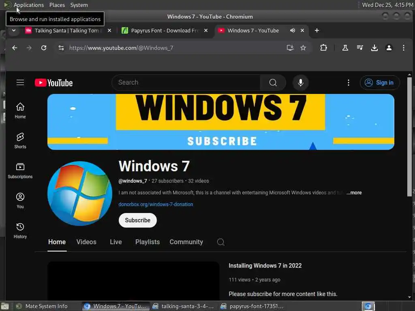Click the browser forward arrow

(x=29, y=48)
